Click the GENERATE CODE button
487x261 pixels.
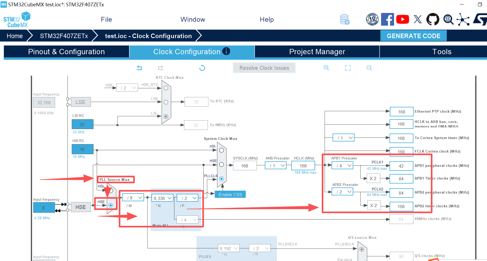point(414,36)
